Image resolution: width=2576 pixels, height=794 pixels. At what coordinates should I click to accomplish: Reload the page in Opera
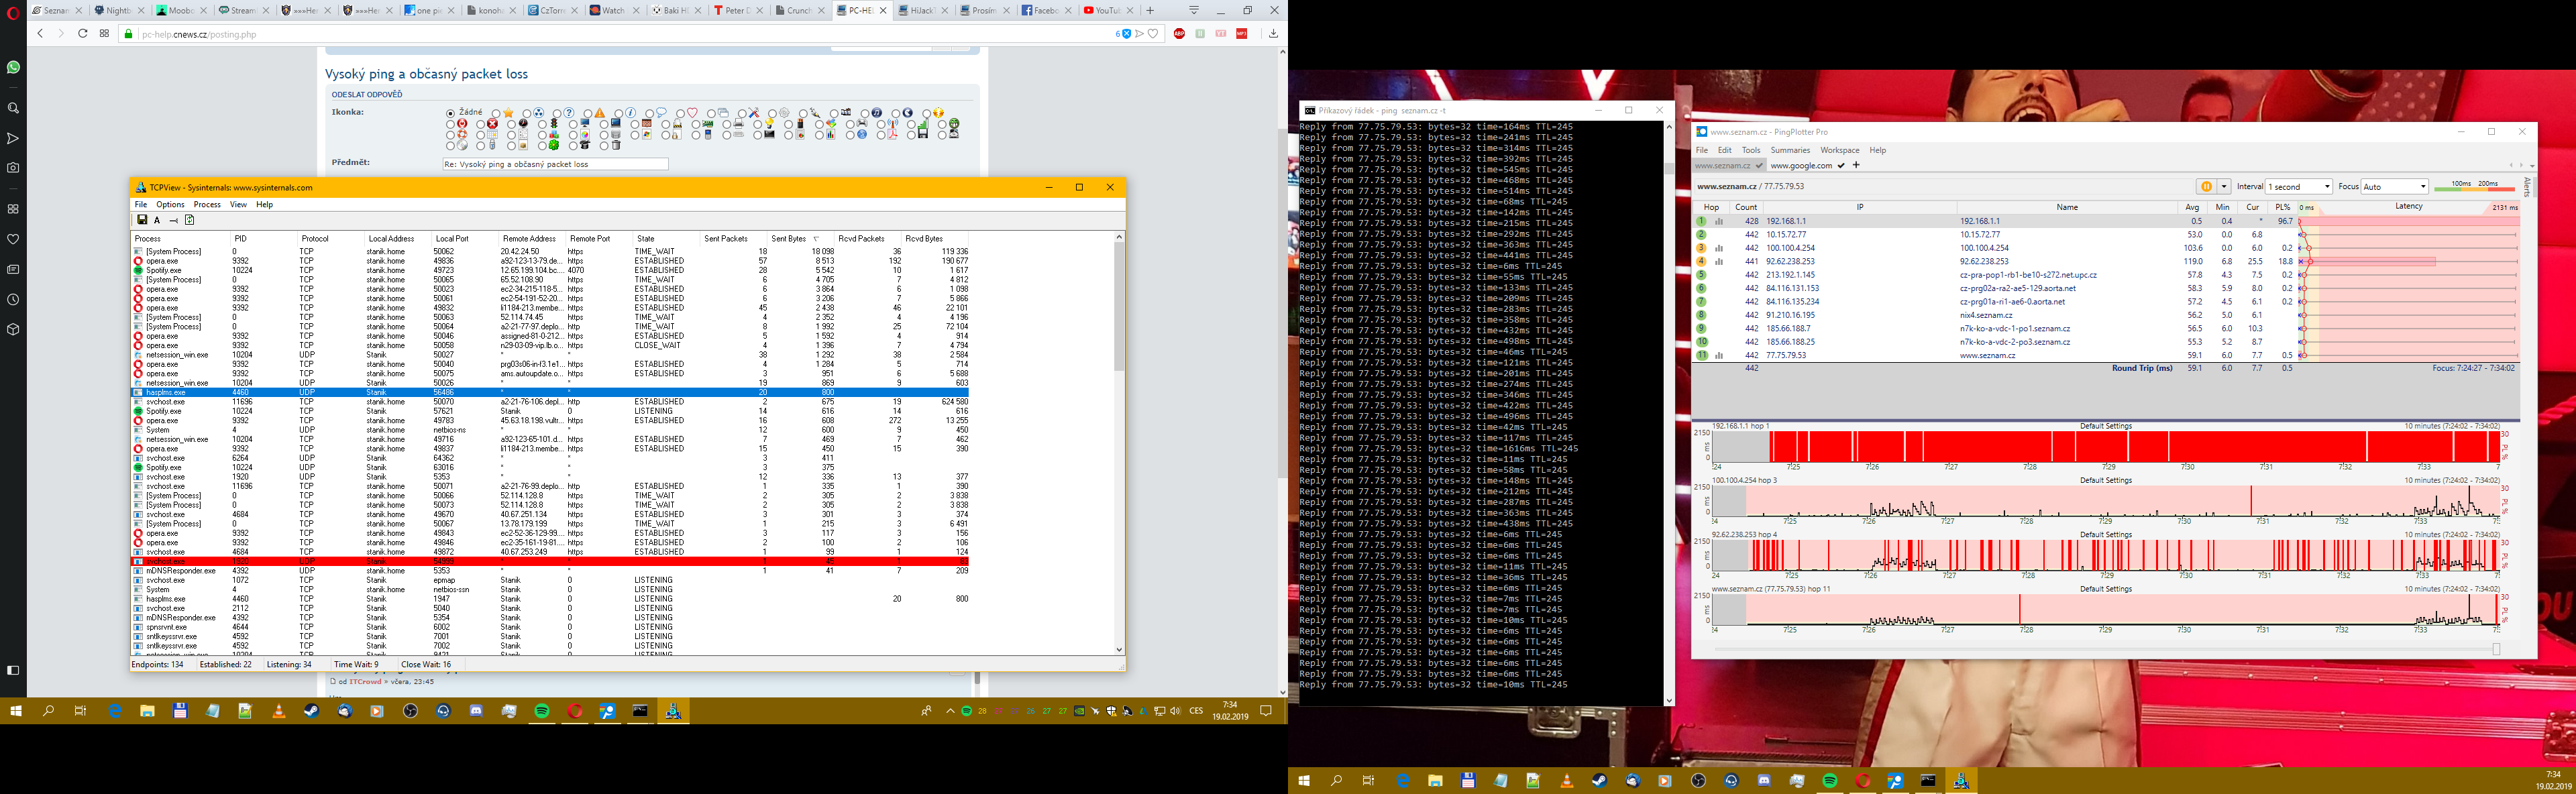coord(82,34)
